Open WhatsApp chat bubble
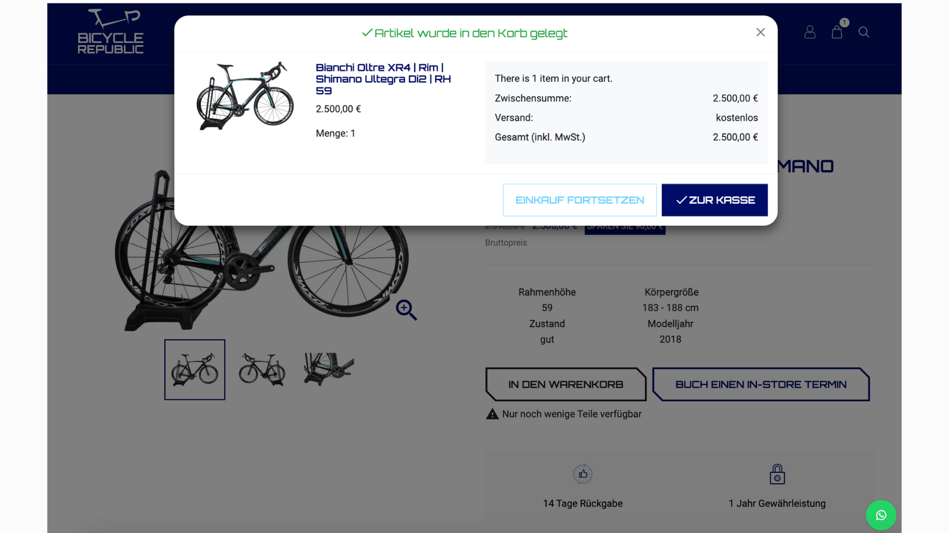Screen dimensions: 949x533 [881, 515]
